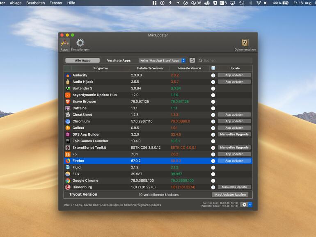Click the 10 verbleibende Updates text
The height and width of the screenshot is (237, 316).
(158, 195)
